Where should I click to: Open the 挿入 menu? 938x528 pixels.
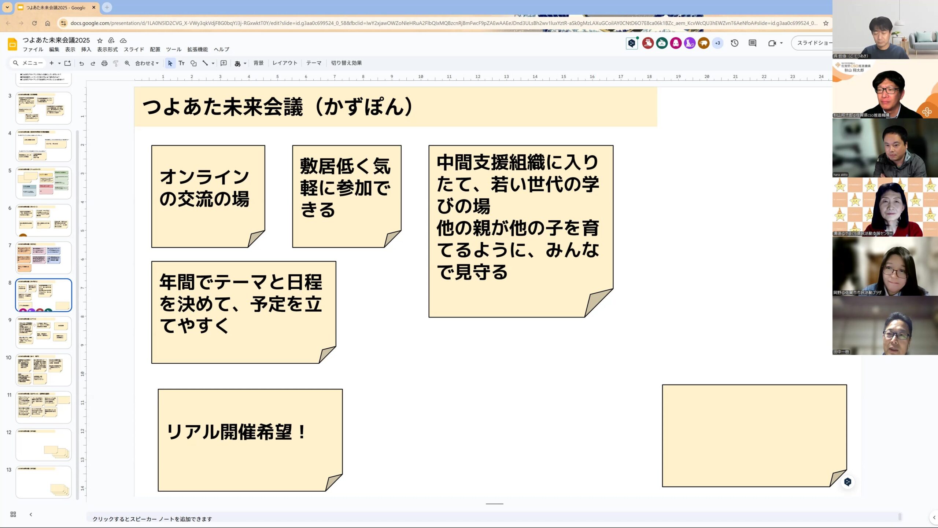pyautogui.click(x=86, y=49)
